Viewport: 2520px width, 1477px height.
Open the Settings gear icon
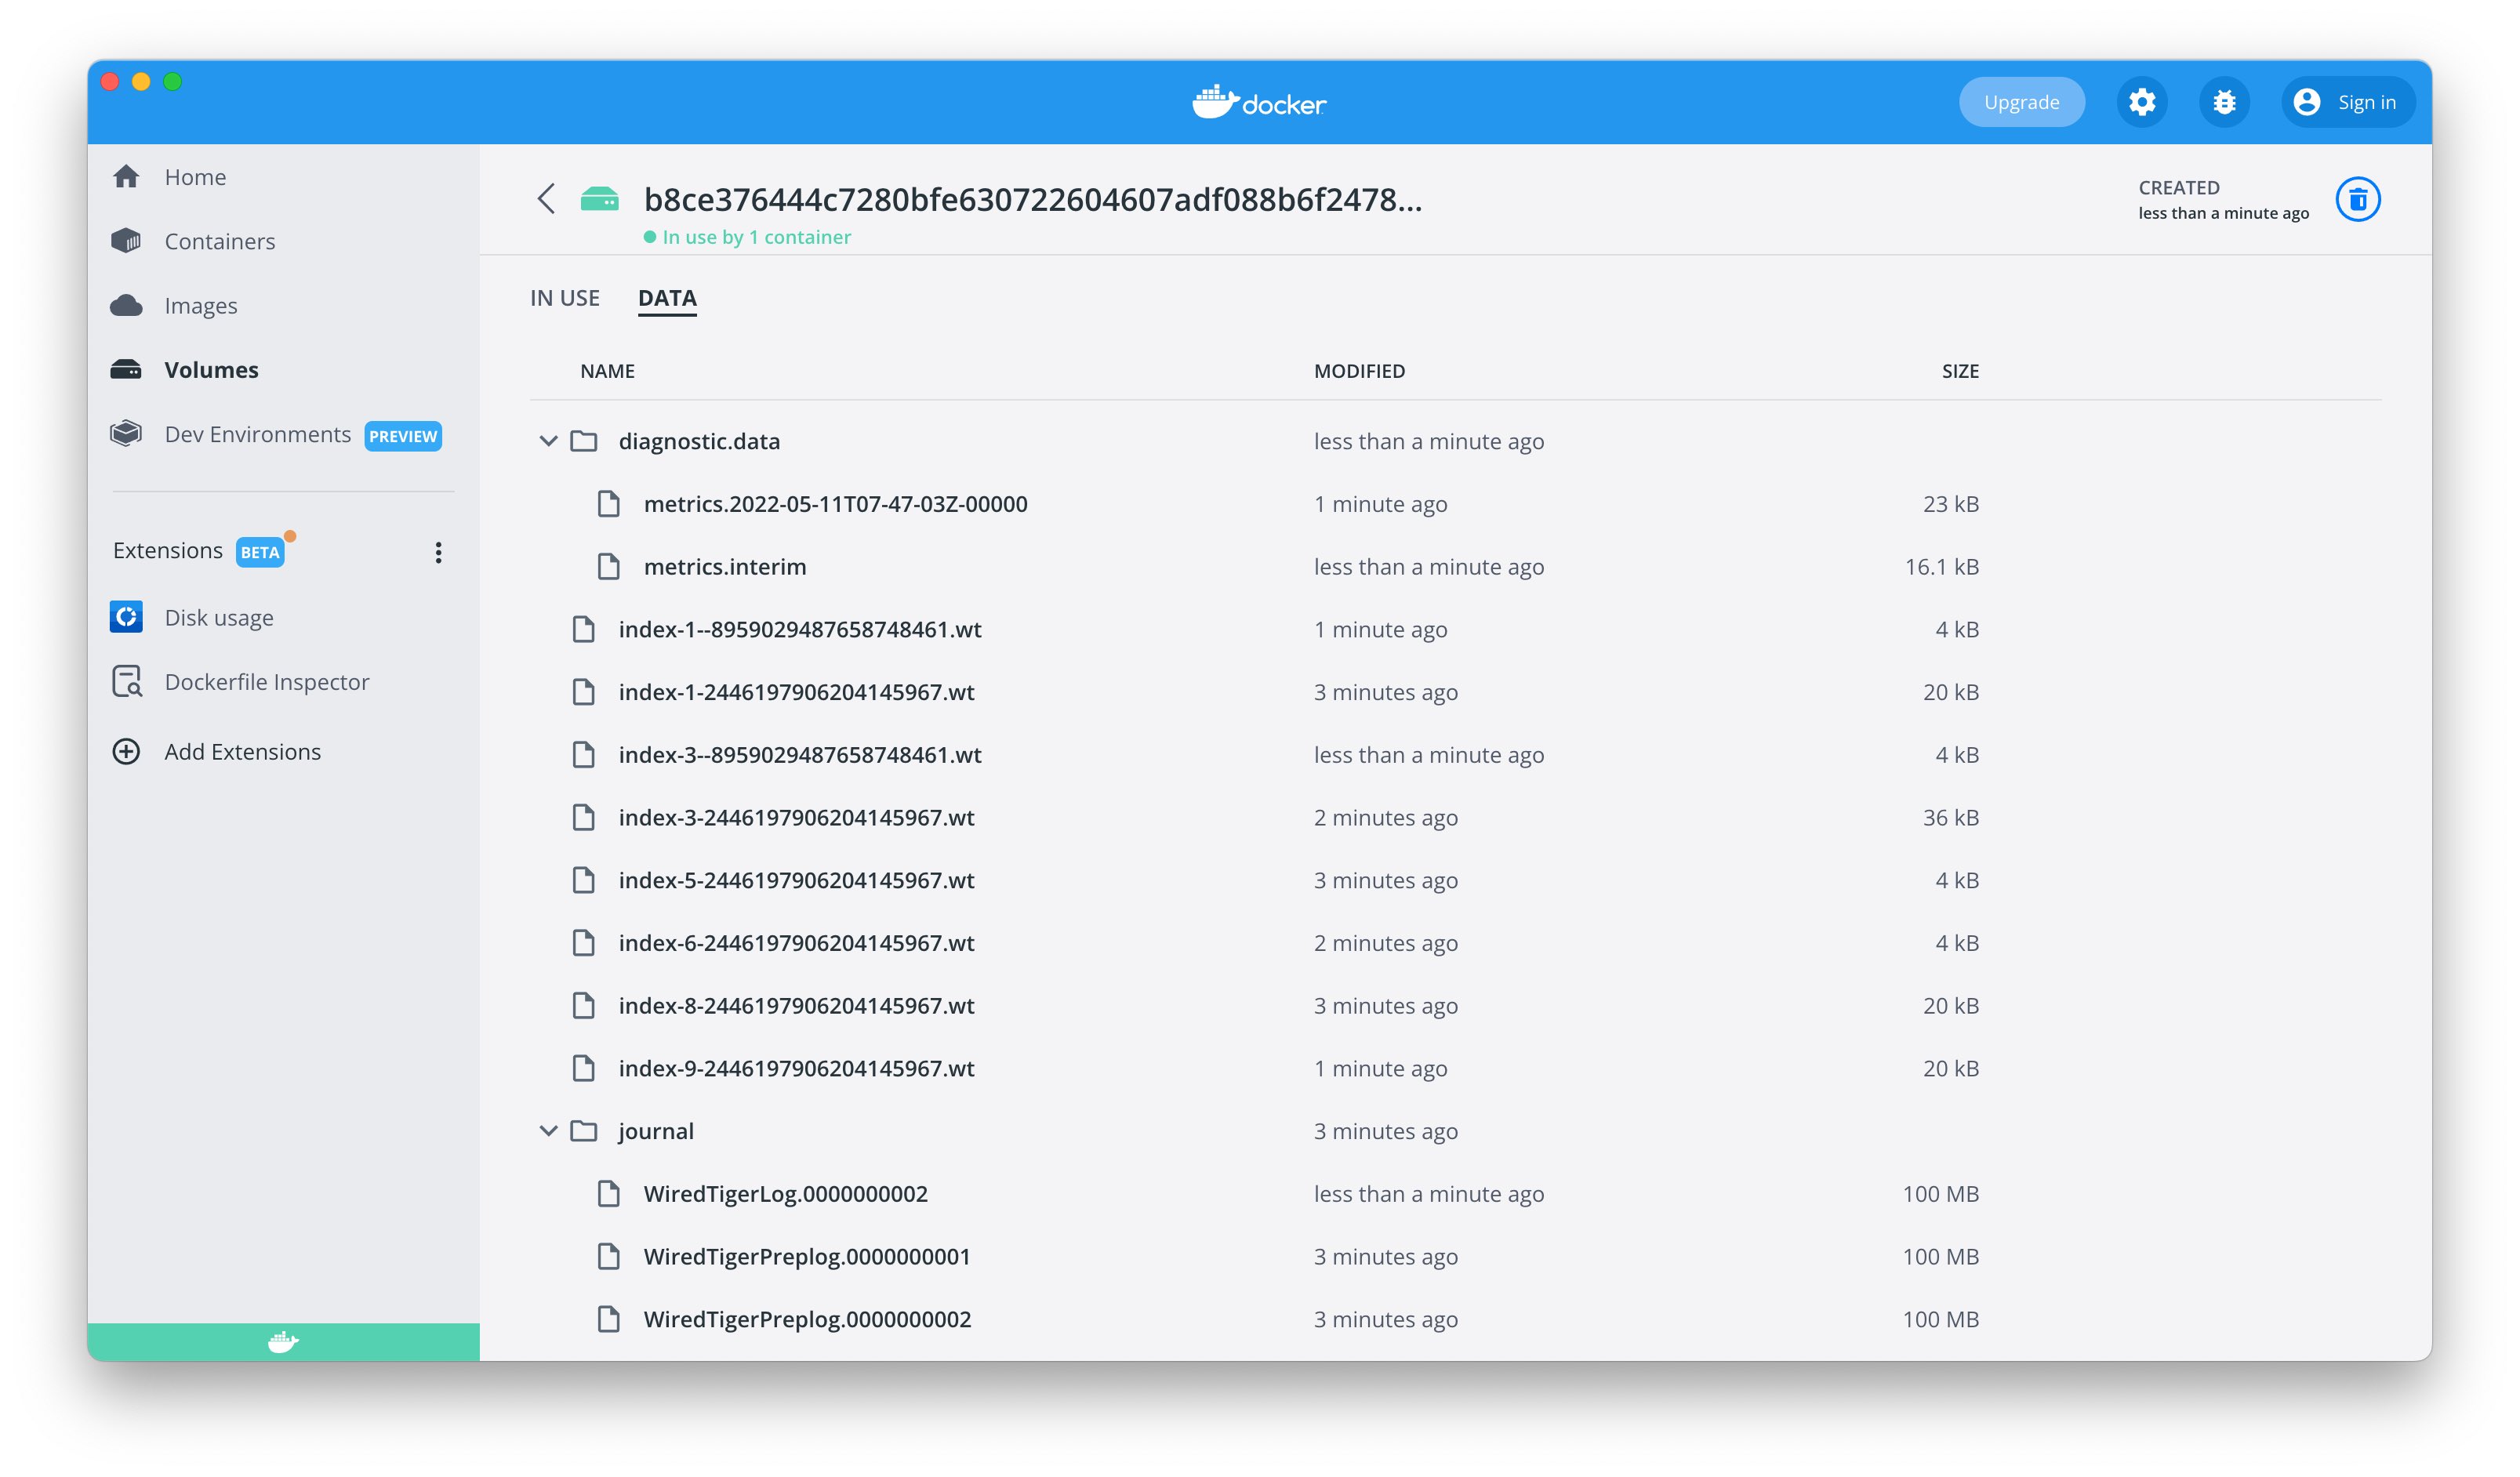point(2141,102)
